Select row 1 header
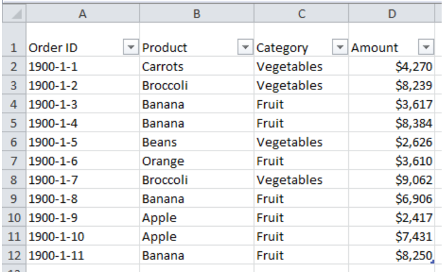This screenshot has height=272, width=444. click(14, 39)
